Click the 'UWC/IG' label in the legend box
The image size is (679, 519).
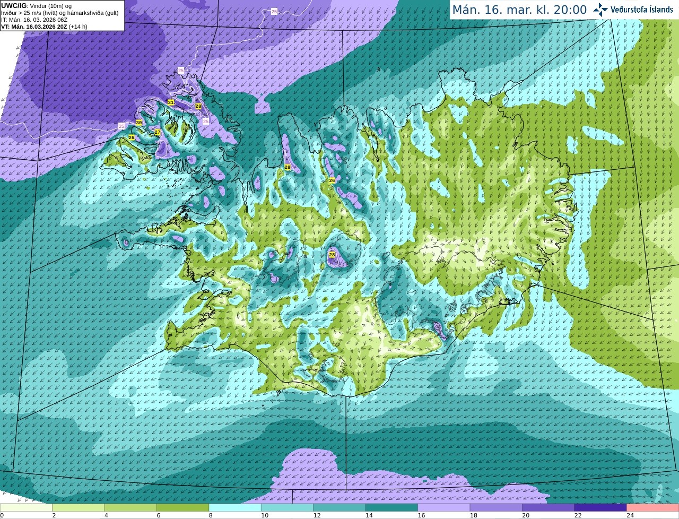point(13,5)
